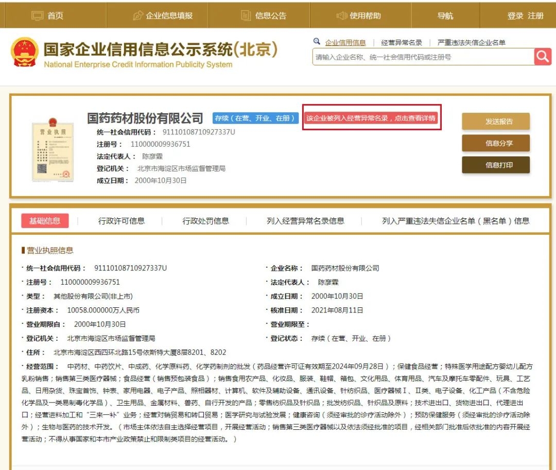Open 信息公告 menu item
This screenshot has width=556, height=470.
pyautogui.click(x=271, y=15)
